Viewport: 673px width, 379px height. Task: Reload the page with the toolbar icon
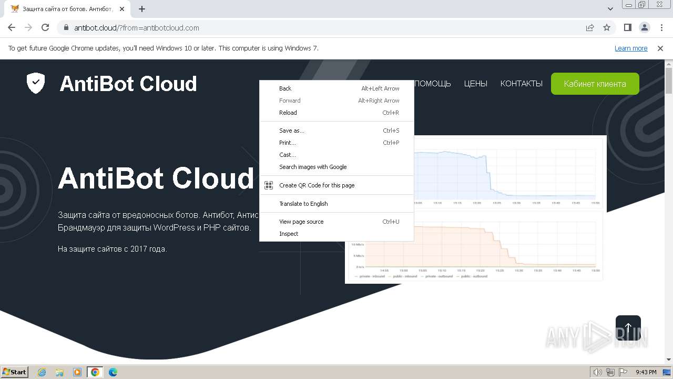pyautogui.click(x=45, y=27)
